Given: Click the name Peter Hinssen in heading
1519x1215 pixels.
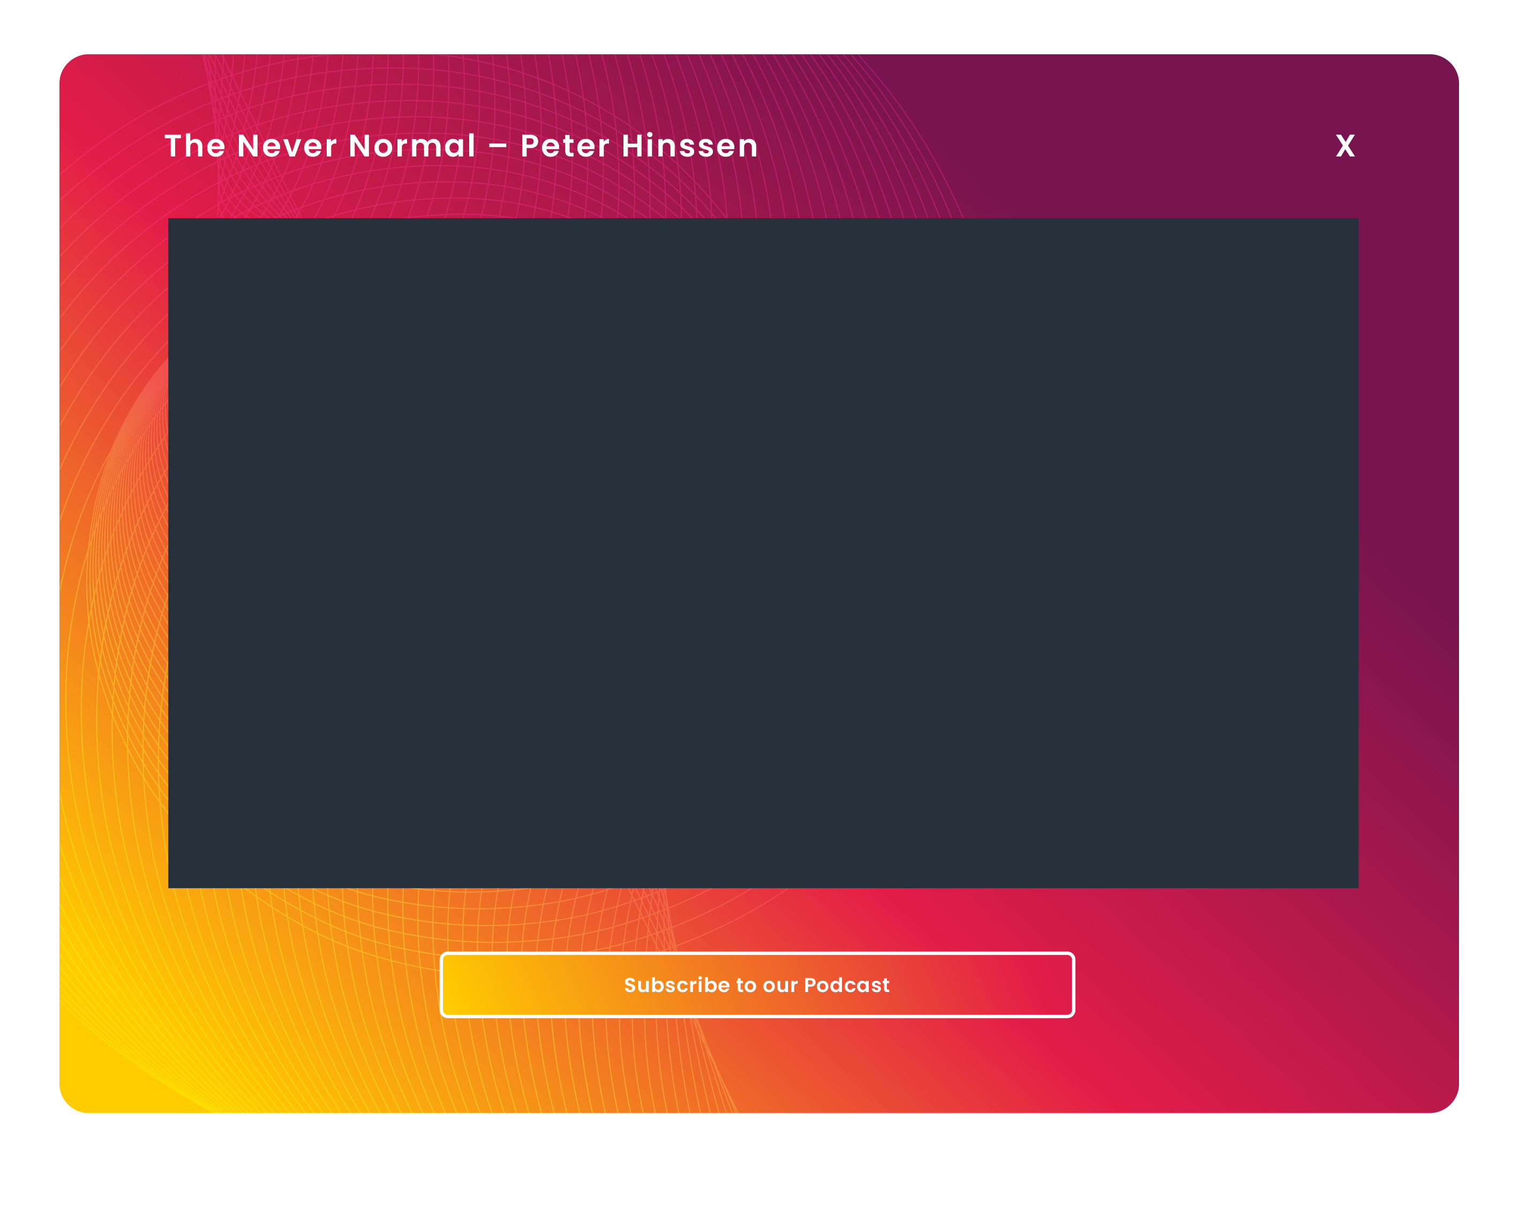Looking at the screenshot, I should (x=638, y=146).
